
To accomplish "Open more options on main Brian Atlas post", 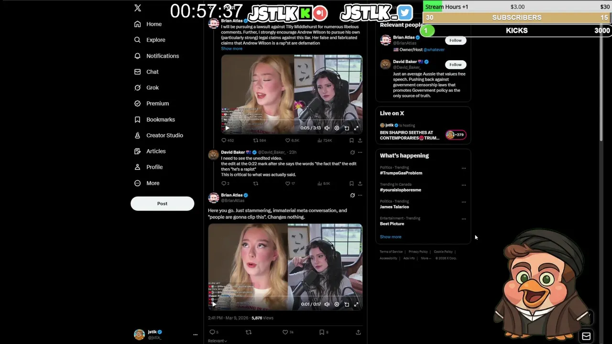I will (x=360, y=195).
